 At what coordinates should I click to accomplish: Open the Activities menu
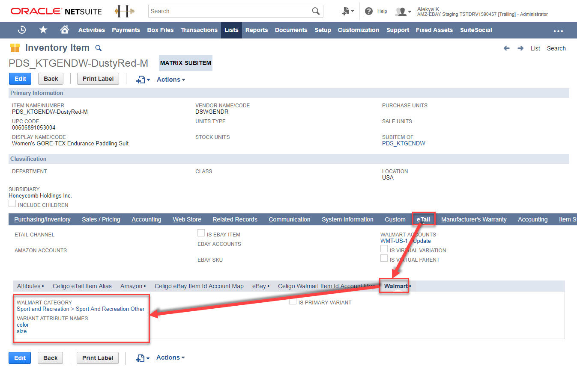click(92, 30)
